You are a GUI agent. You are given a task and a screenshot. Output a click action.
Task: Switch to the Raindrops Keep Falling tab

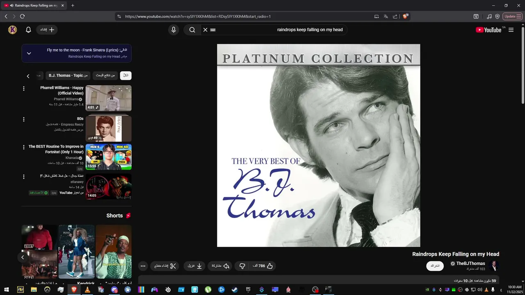pyautogui.click(x=34, y=5)
